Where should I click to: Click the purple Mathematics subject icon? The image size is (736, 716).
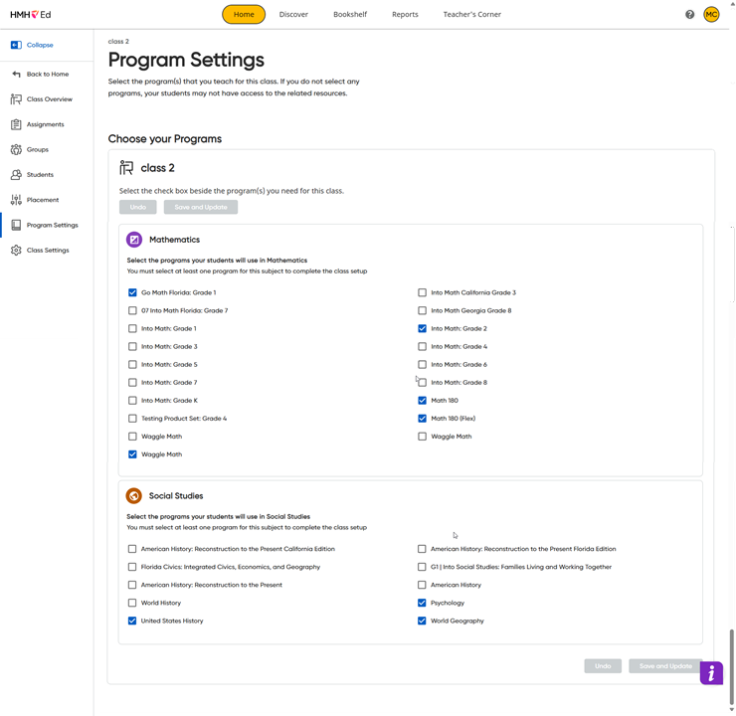134,240
